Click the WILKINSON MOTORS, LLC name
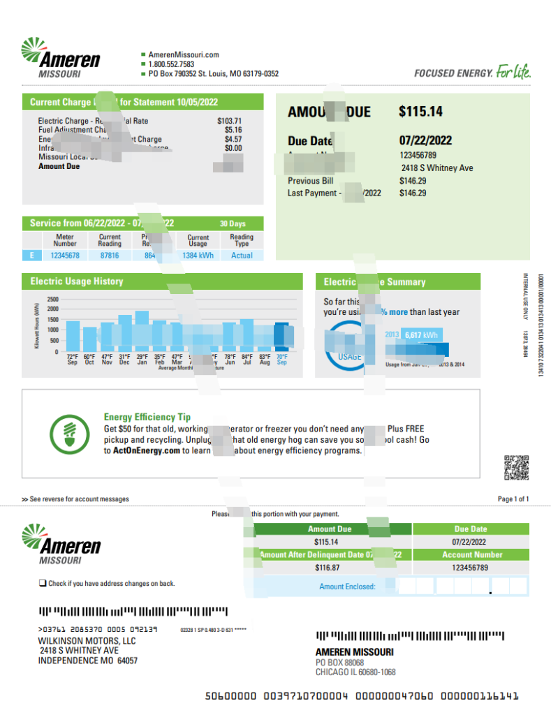The image size is (551, 715). point(87,641)
